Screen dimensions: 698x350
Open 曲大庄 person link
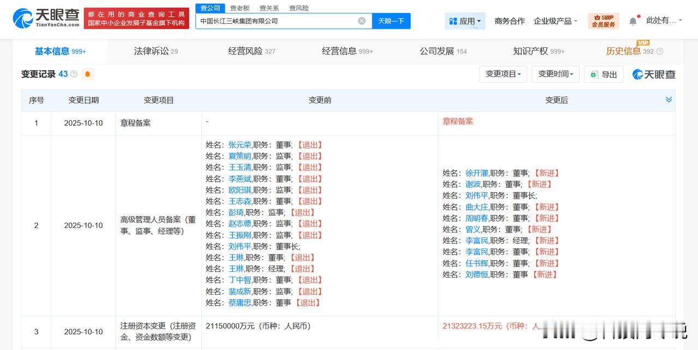point(477,207)
